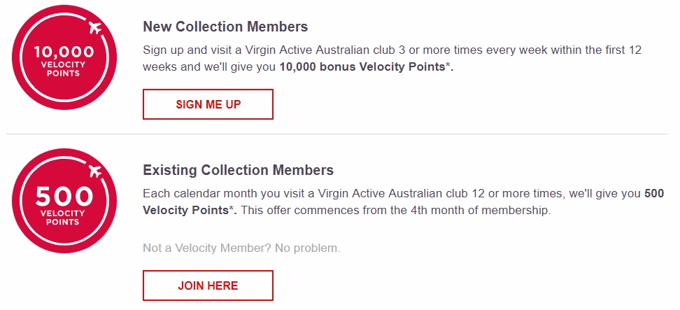Image resolution: width=680 pixels, height=310 pixels.
Task: Click 'VELOCITY POINTS' label in lower badge
Action: 64,217
